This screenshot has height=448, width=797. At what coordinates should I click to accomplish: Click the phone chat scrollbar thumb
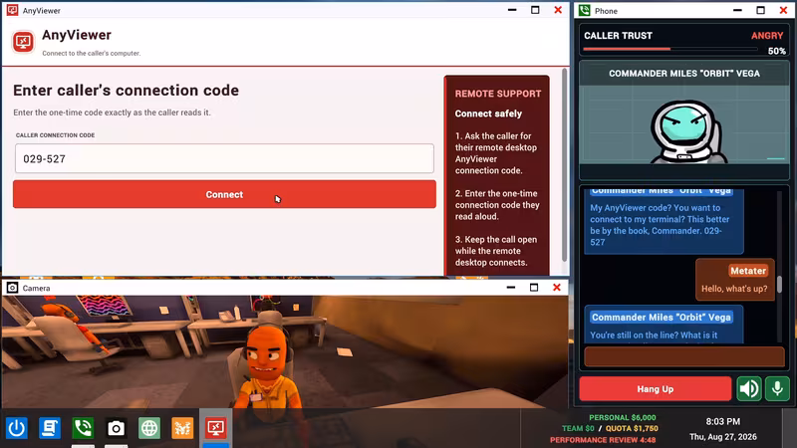(779, 285)
